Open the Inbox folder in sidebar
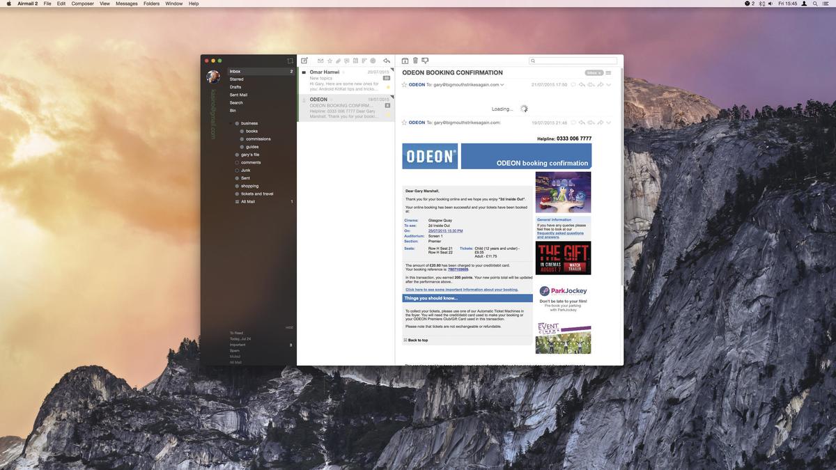Image resolution: width=836 pixels, height=470 pixels. tap(261, 71)
